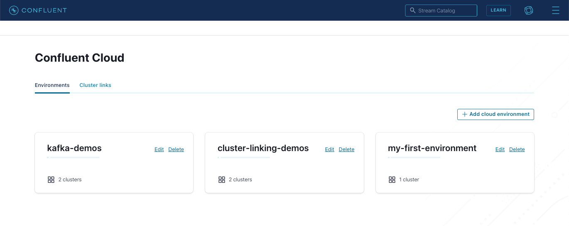569x226 pixels.
Task: Edit my-first-environment
Action: [500, 149]
